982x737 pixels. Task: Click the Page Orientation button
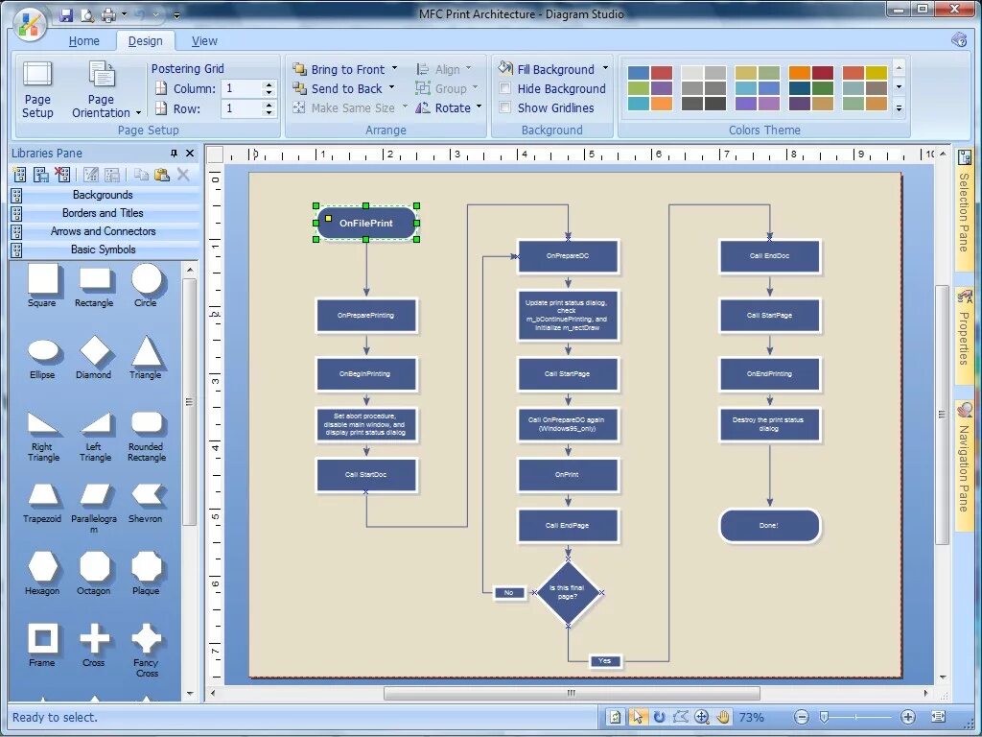tap(102, 88)
